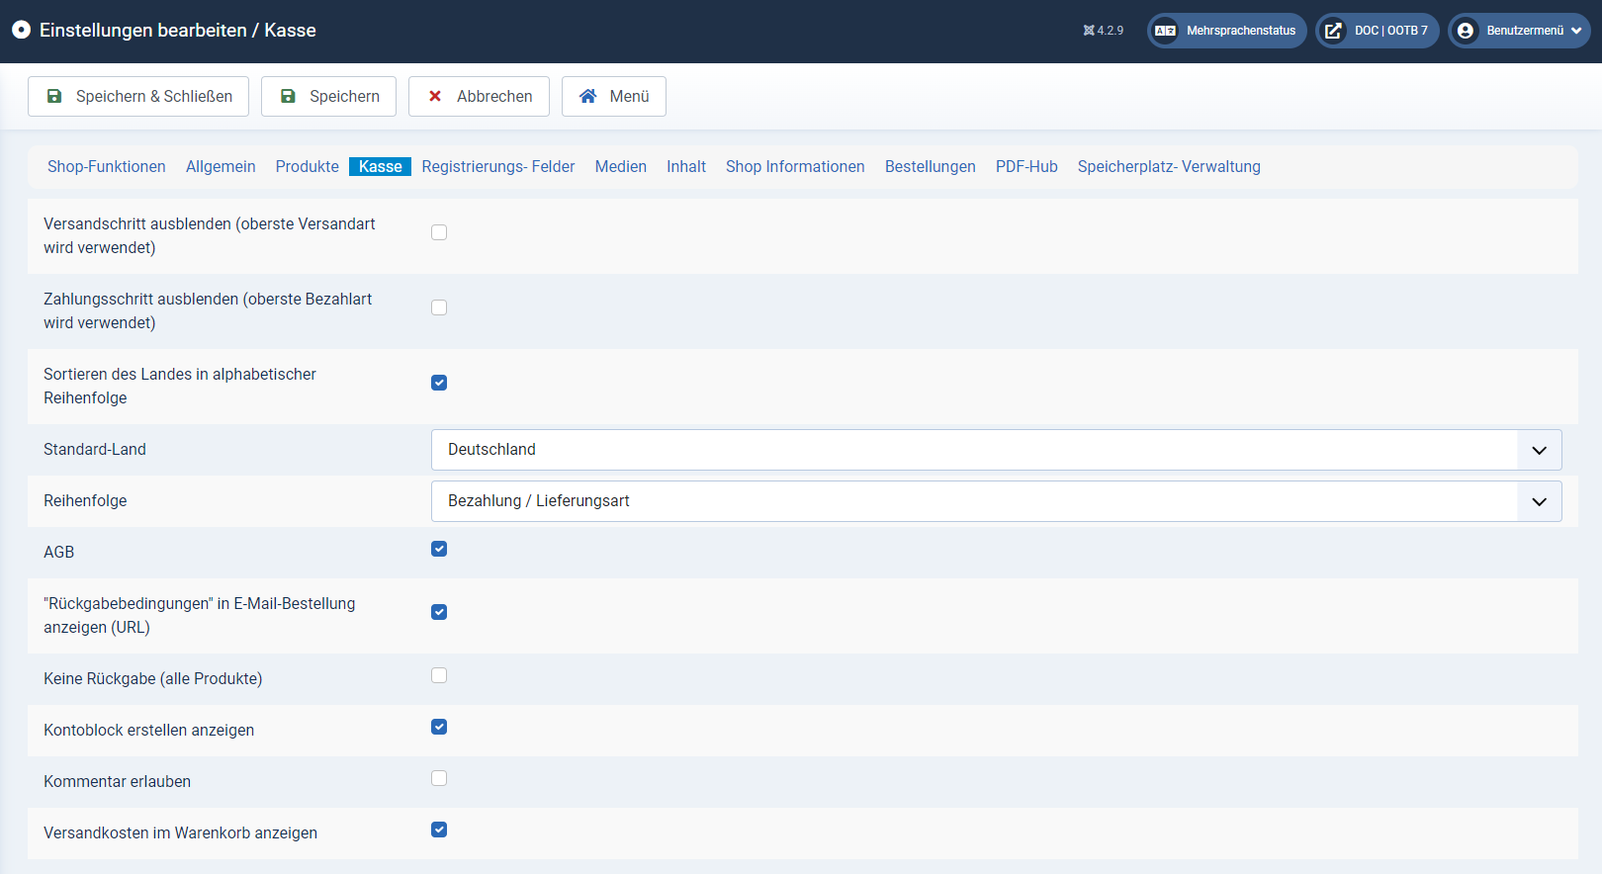Enable Kommentar erlauben checkbox

(439, 778)
